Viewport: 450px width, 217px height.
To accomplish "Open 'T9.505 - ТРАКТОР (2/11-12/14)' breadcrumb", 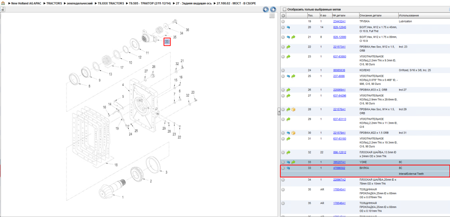I will tap(150, 3).
